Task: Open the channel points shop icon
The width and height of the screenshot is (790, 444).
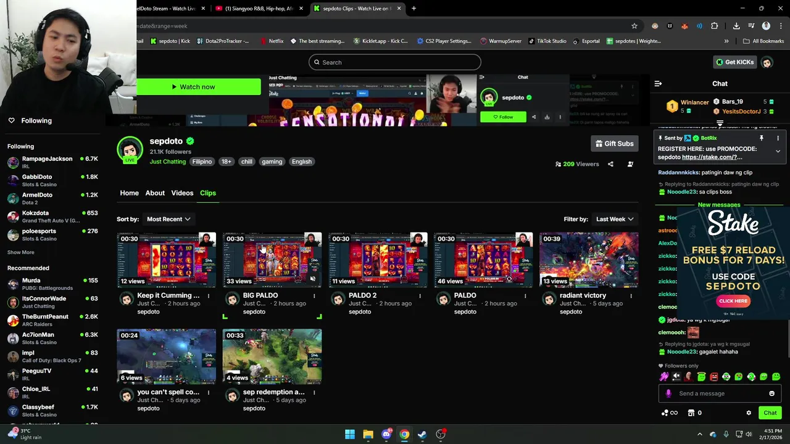Action: pyautogui.click(x=691, y=413)
